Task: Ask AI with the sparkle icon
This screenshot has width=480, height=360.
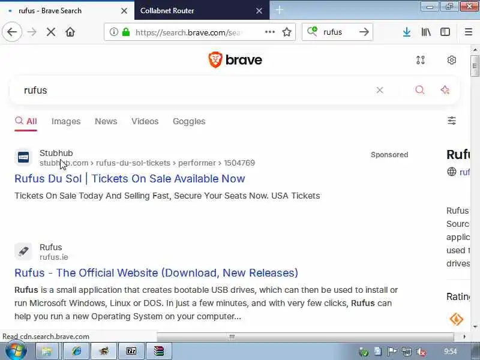Action: 445,90
